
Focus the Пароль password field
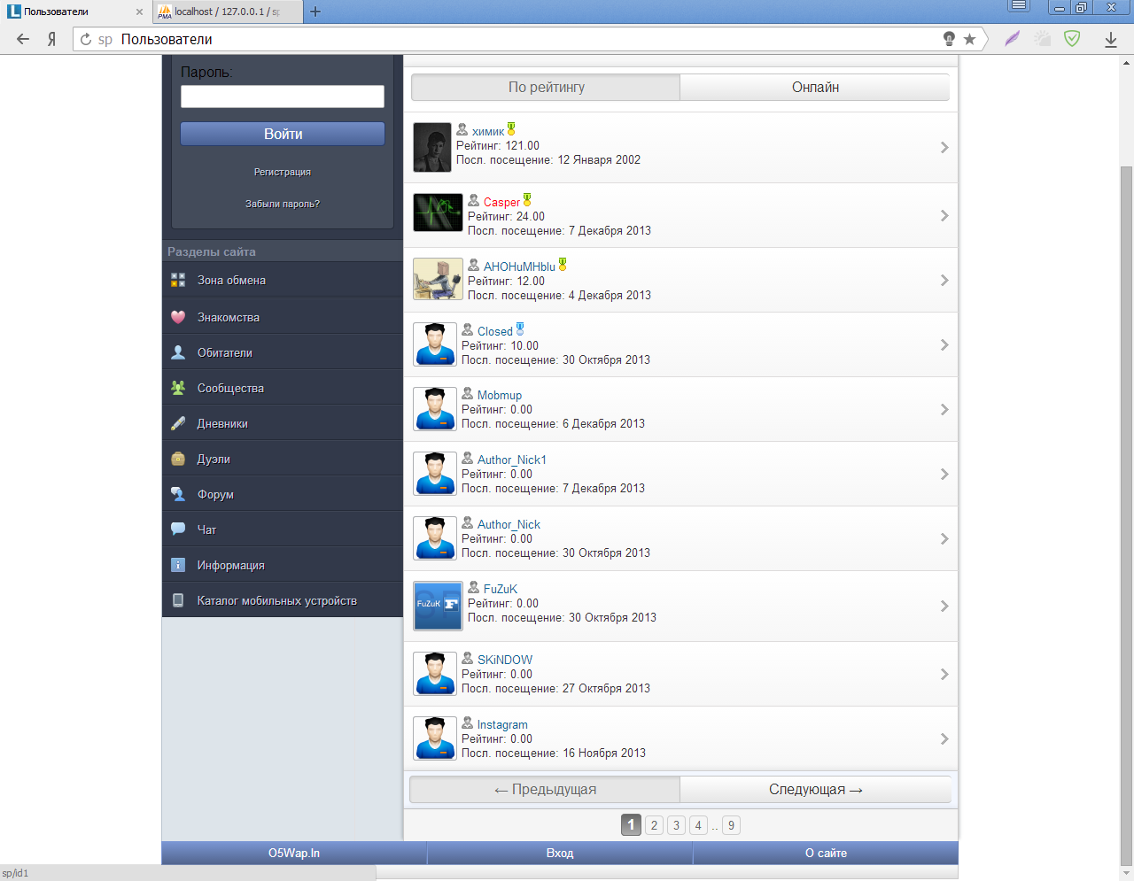(x=282, y=97)
